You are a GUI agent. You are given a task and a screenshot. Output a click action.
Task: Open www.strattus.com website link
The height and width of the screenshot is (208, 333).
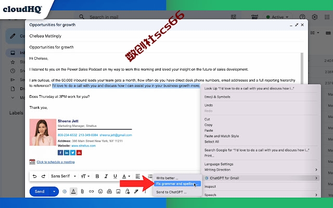[83, 146]
